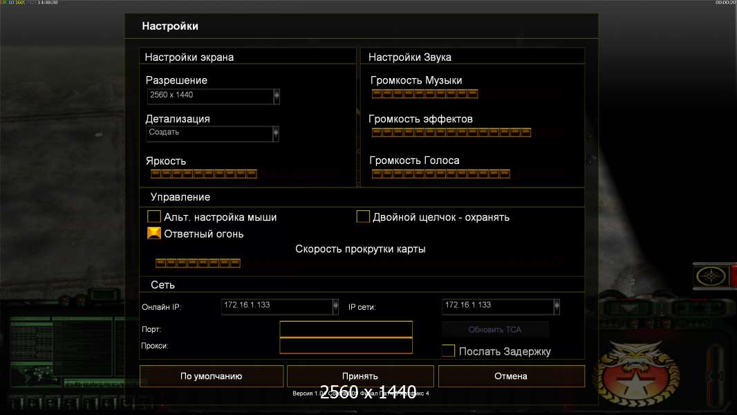Click the Скорость прокрутки карты slider
Viewport: 737px width, 415px height.
coord(198,263)
